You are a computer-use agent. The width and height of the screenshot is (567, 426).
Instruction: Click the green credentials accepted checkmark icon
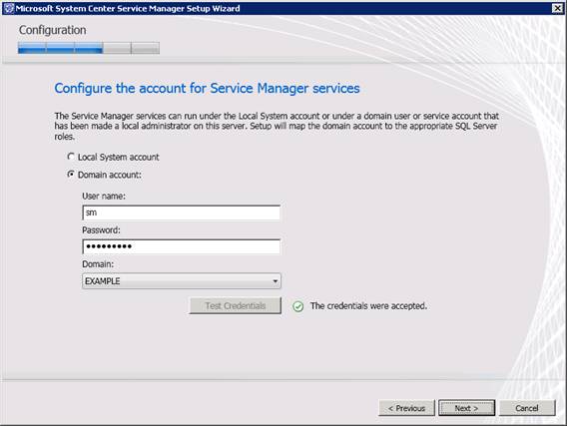coord(297,306)
